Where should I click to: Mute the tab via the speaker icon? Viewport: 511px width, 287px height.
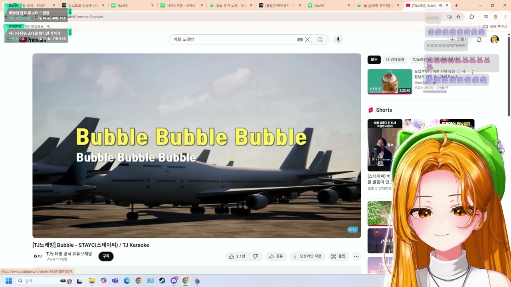click(440, 6)
